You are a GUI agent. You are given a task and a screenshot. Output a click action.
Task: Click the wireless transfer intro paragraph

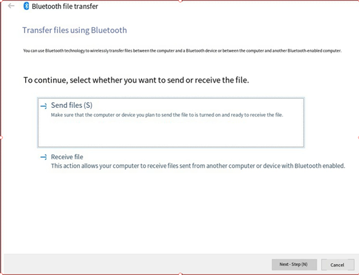coord(182,51)
